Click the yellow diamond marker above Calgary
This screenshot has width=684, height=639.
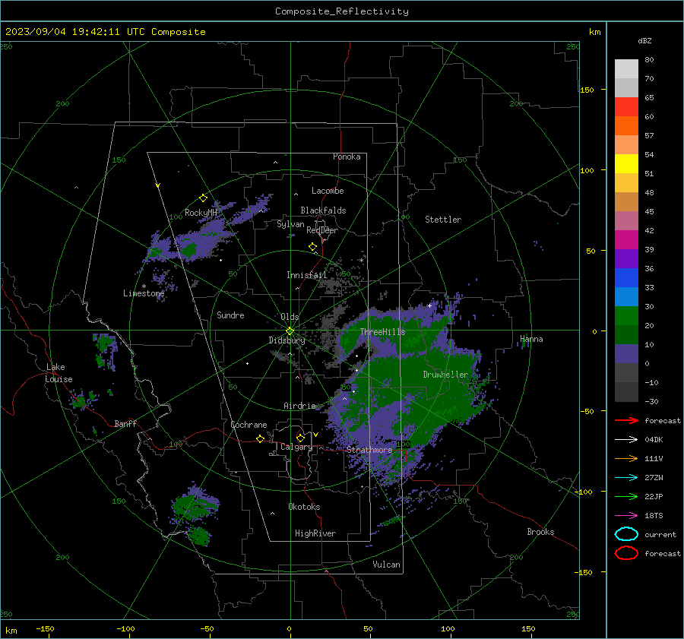[300, 438]
